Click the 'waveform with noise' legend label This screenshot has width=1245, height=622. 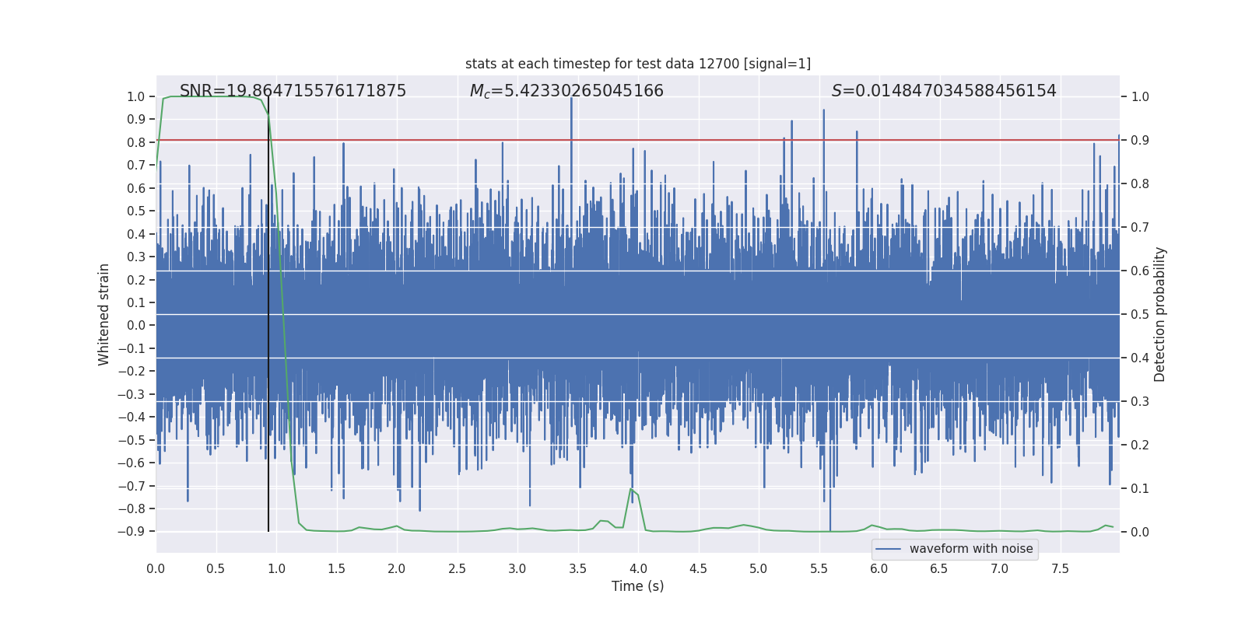[x=971, y=549]
